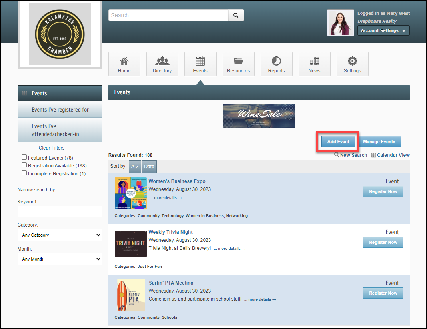The height and width of the screenshot is (329, 427).
Task: Switch to Calendar View
Action: point(390,155)
